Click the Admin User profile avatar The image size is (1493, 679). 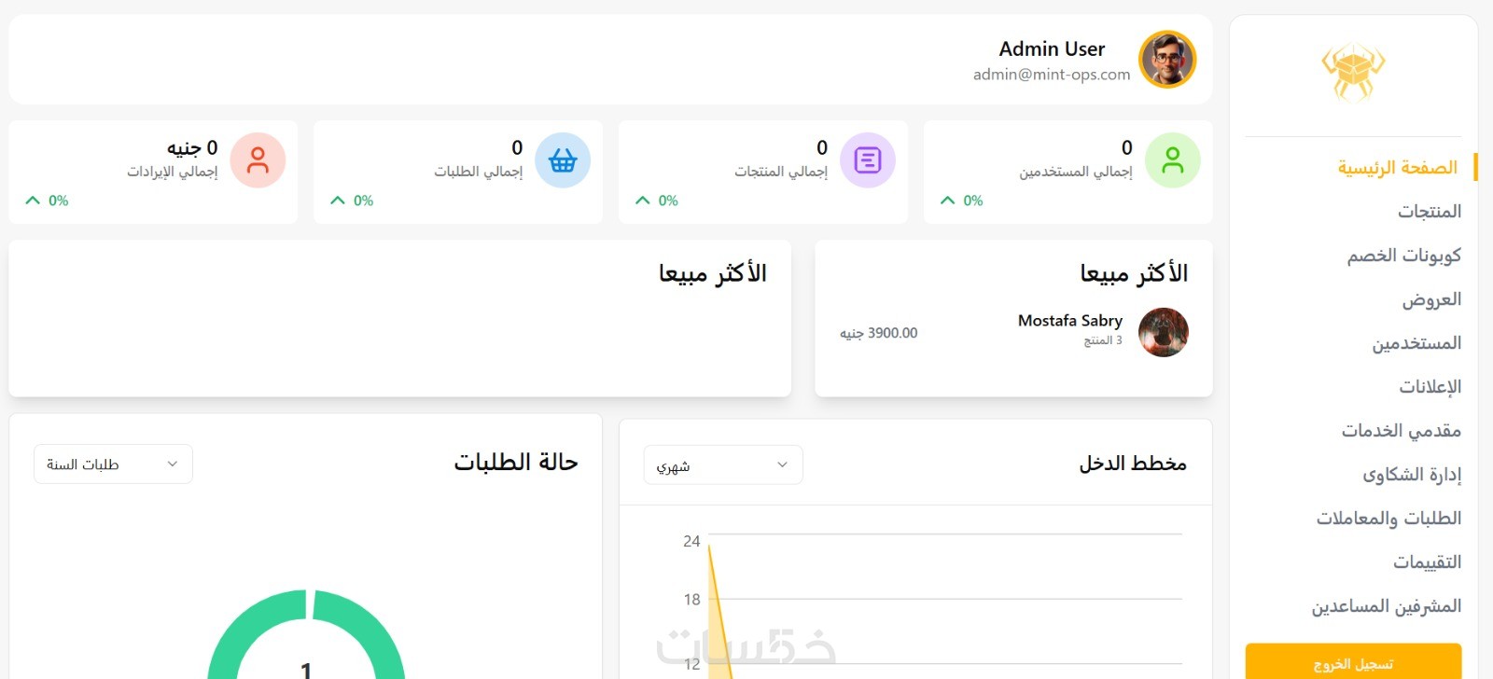click(x=1167, y=59)
